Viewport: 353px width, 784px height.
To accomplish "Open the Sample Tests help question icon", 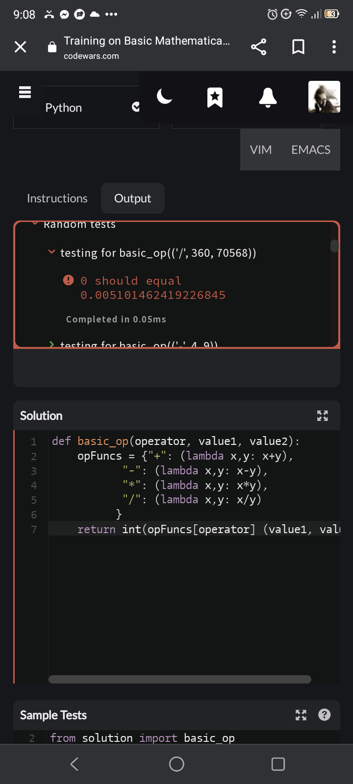I will pos(325,715).
